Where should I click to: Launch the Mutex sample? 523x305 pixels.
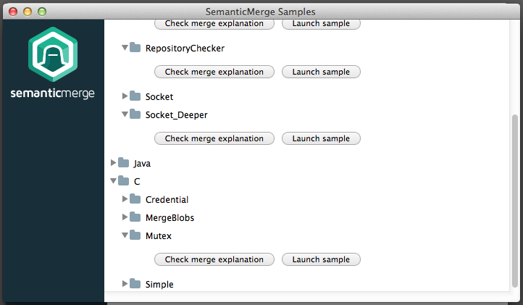pyautogui.click(x=321, y=259)
